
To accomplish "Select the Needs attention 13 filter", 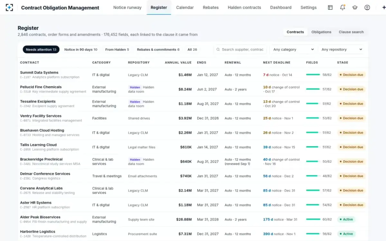I will click(x=41, y=49).
